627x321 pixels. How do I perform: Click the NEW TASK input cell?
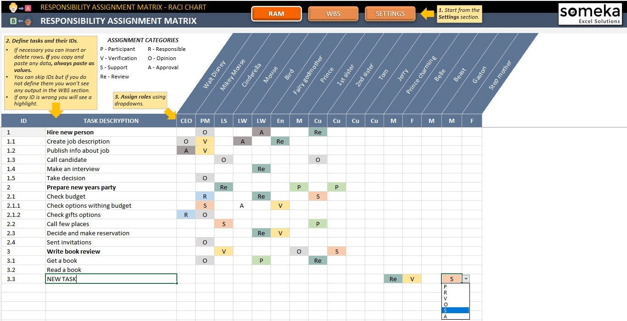pyautogui.click(x=110, y=278)
